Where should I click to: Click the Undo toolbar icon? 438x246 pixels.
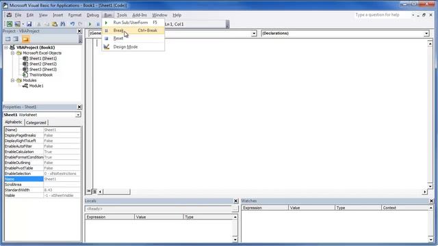coord(73,25)
